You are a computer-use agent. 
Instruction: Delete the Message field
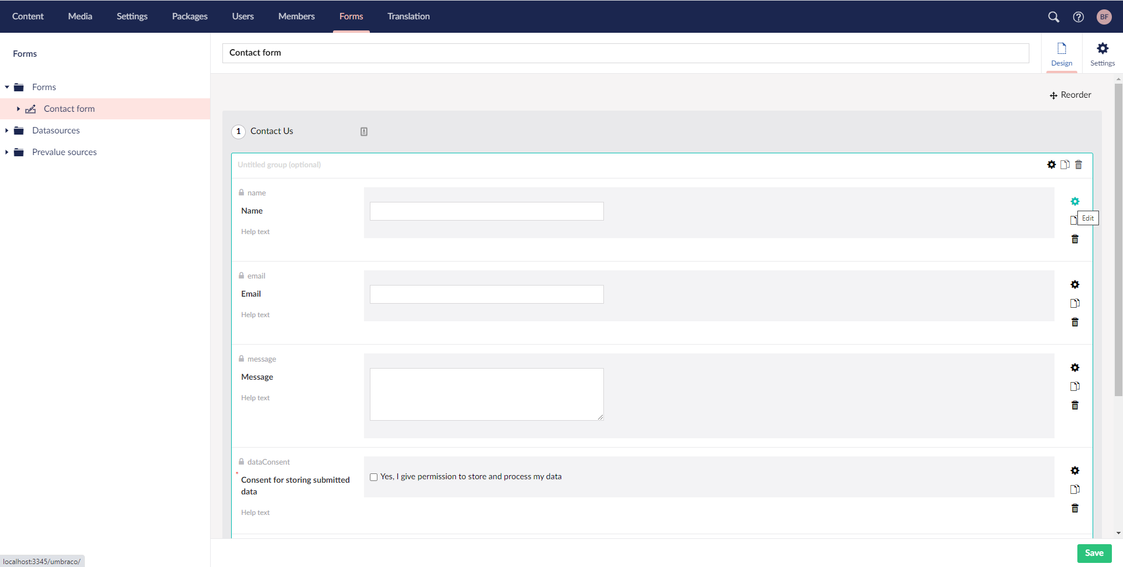tap(1075, 405)
